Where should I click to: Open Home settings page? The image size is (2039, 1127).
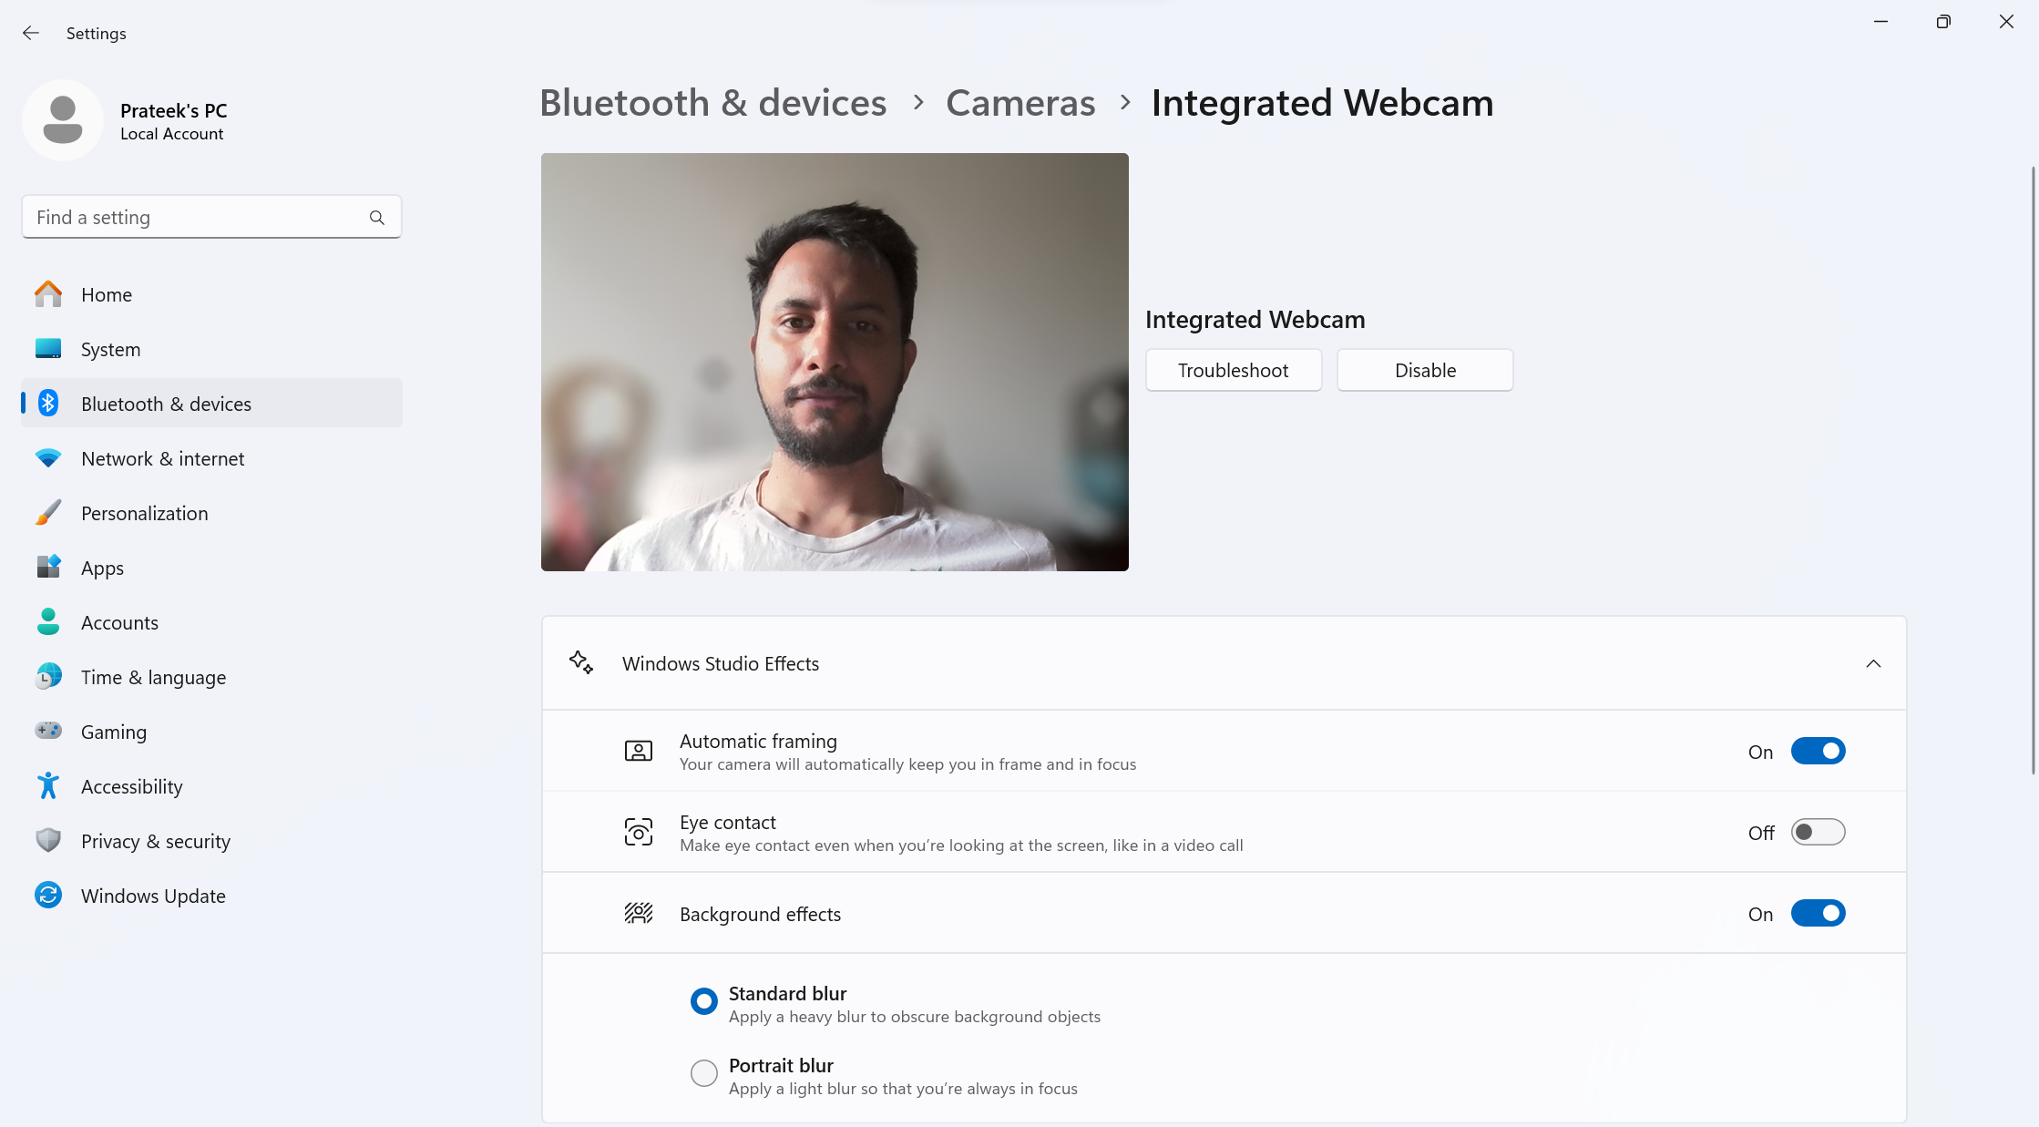(211, 294)
